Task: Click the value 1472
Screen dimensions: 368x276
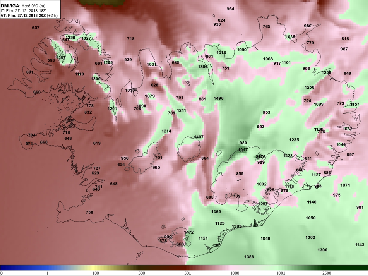Action: 189,232
